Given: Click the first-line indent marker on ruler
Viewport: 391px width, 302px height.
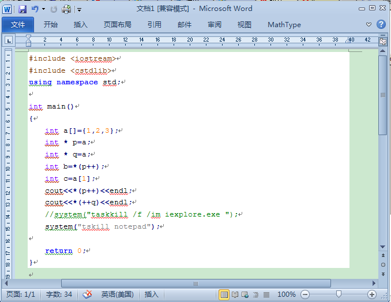Looking at the screenshot, I should click(x=28, y=37).
